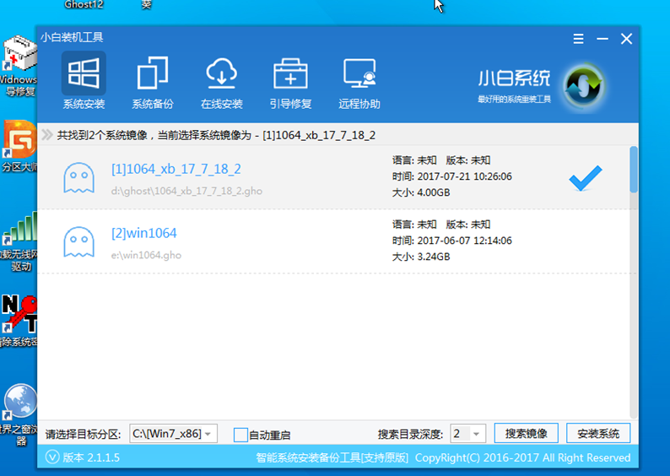The height and width of the screenshot is (476, 670).
Task: Click the 小白装机工具 window title
Action: coord(72,38)
